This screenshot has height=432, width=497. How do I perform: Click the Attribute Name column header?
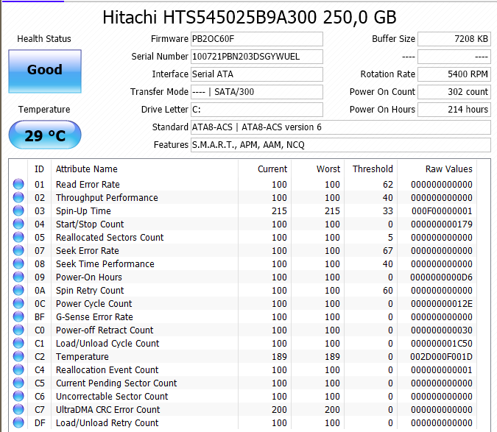[87, 169]
